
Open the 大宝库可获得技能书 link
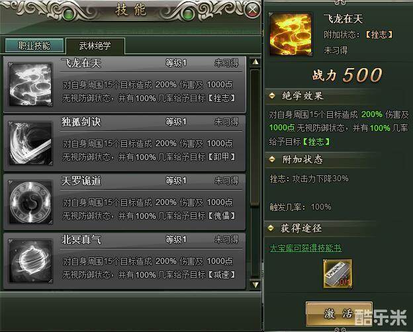(x=306, y=248)
